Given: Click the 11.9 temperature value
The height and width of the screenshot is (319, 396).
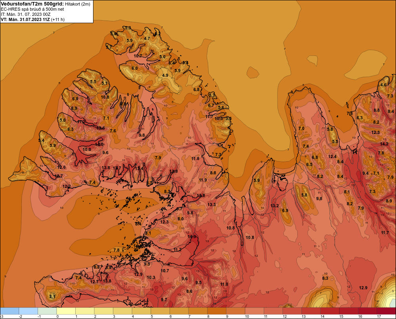Looking at the screenshot, I should click(x=203, y=180).
